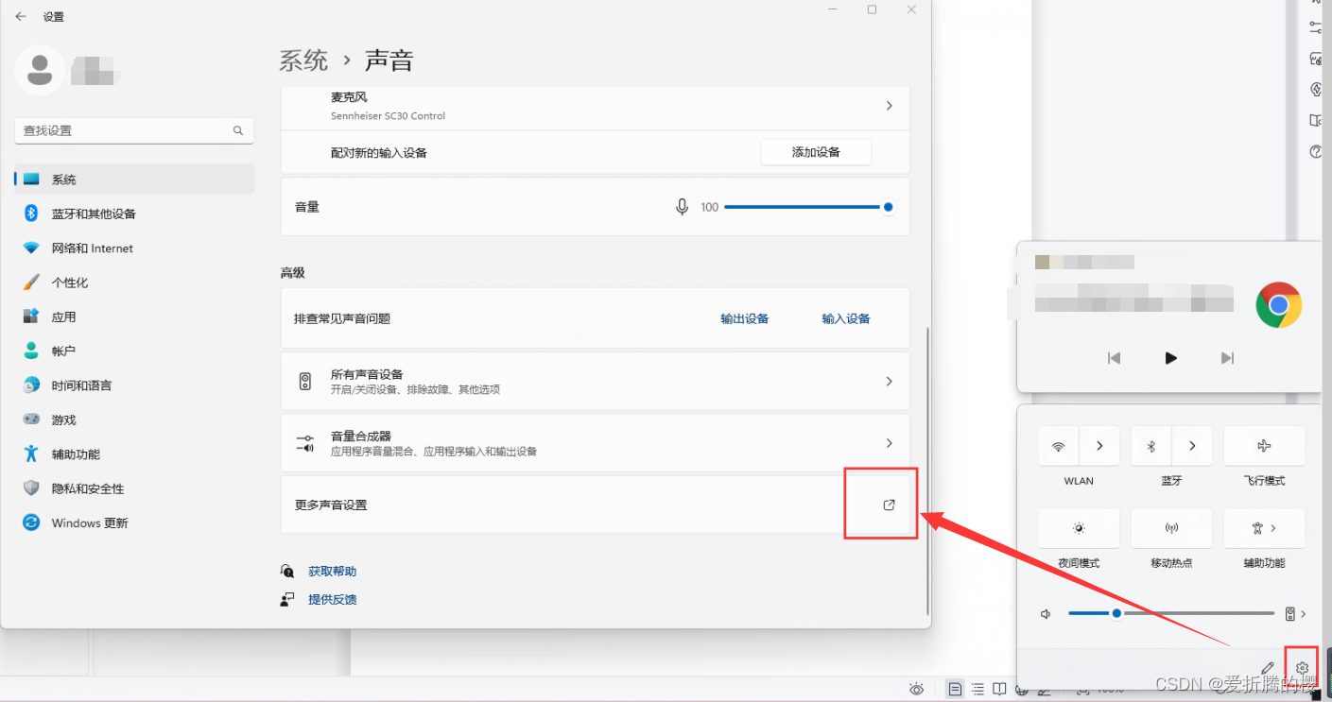Click the speaker icon in quick settings

[x=1047, y=614]
